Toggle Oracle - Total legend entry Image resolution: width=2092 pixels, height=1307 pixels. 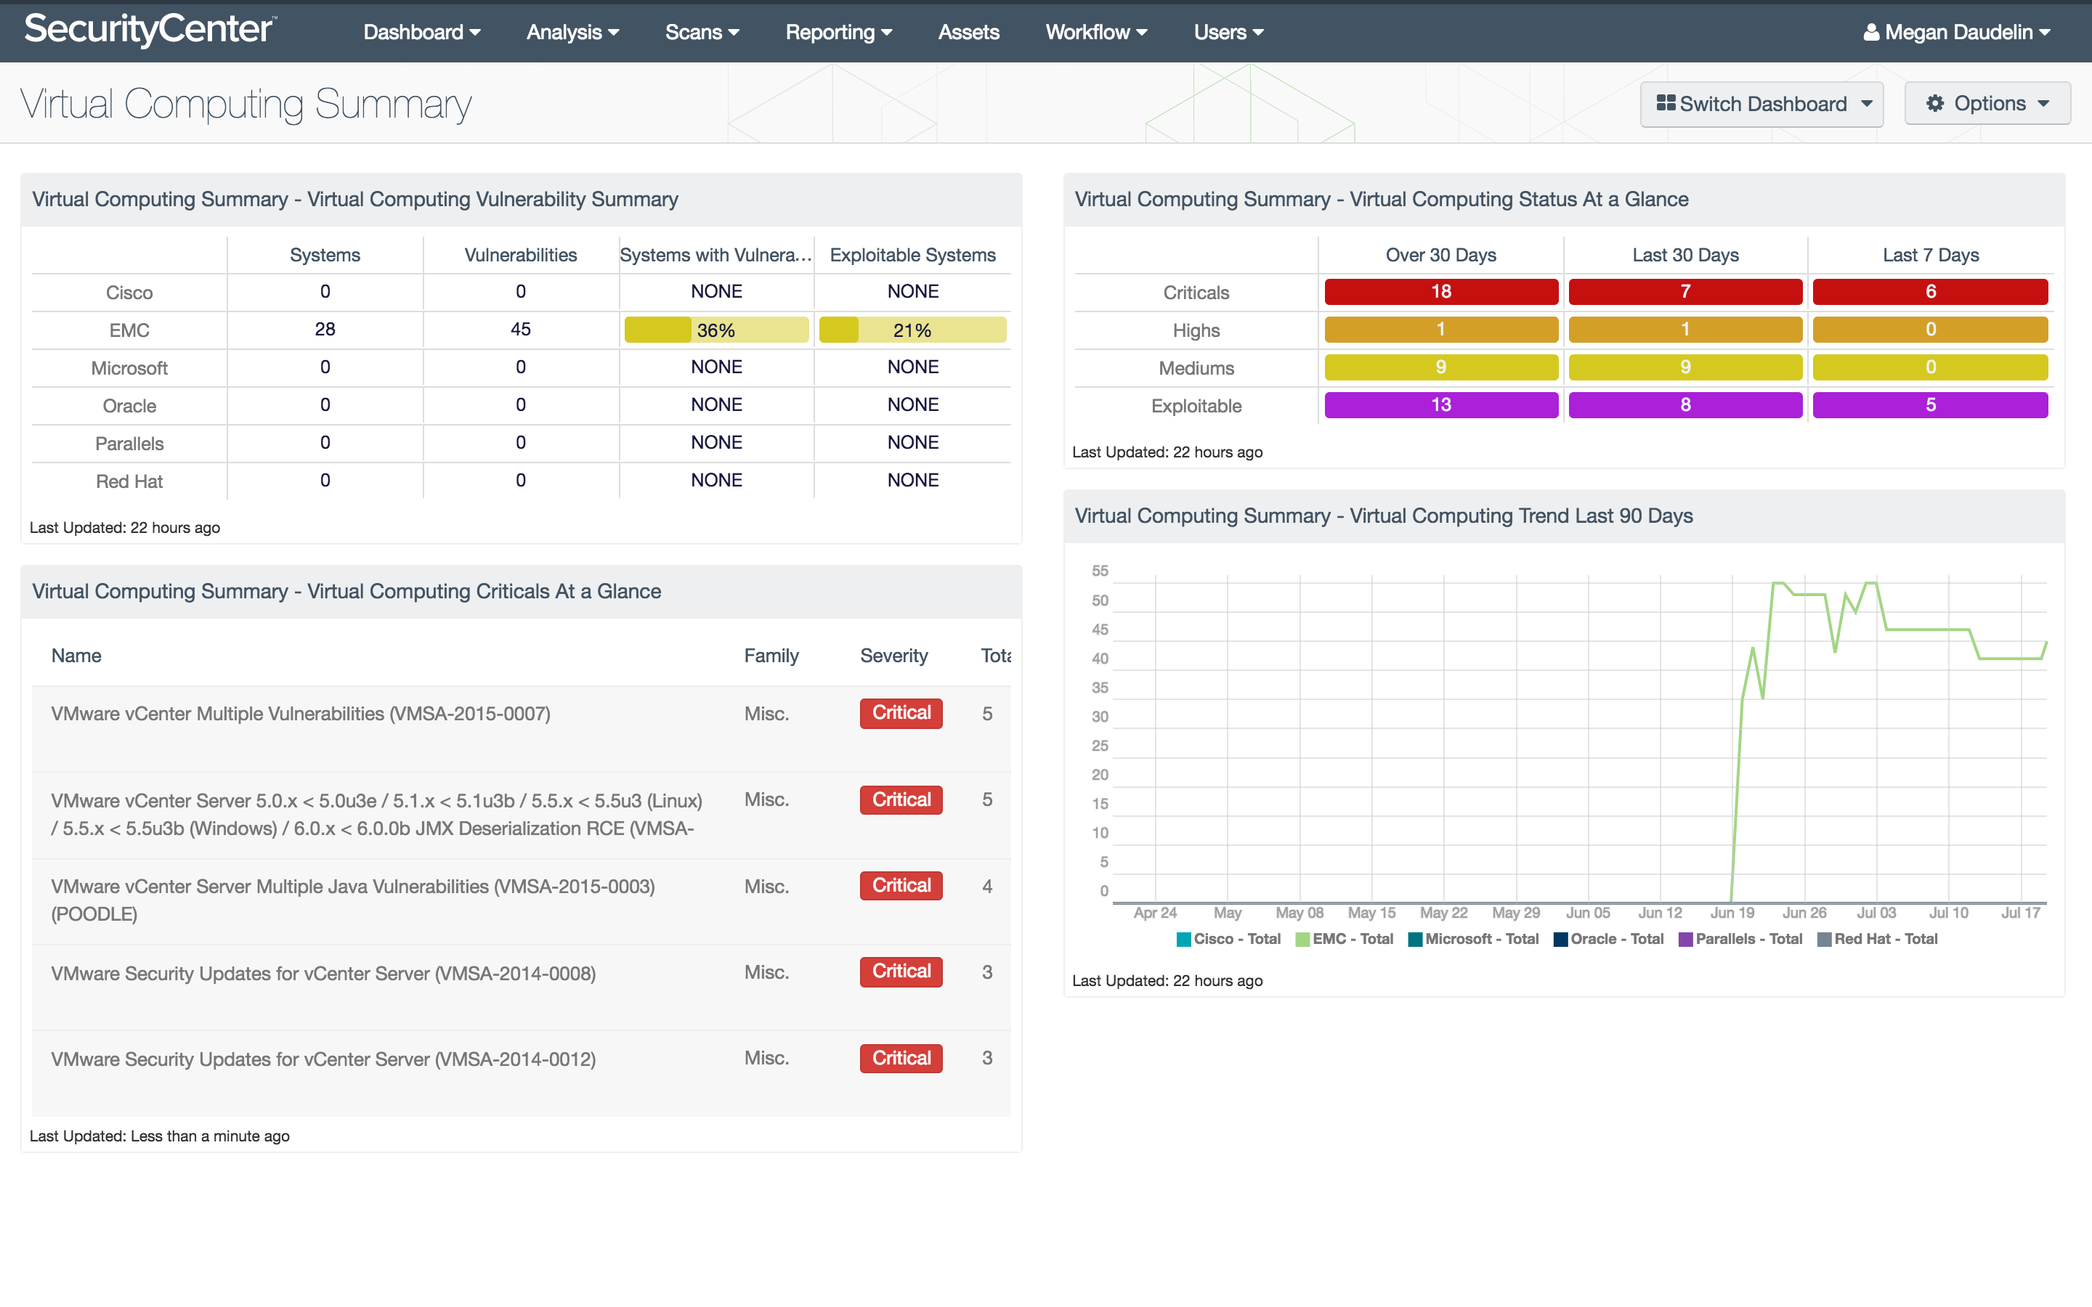coord(1608,940)
